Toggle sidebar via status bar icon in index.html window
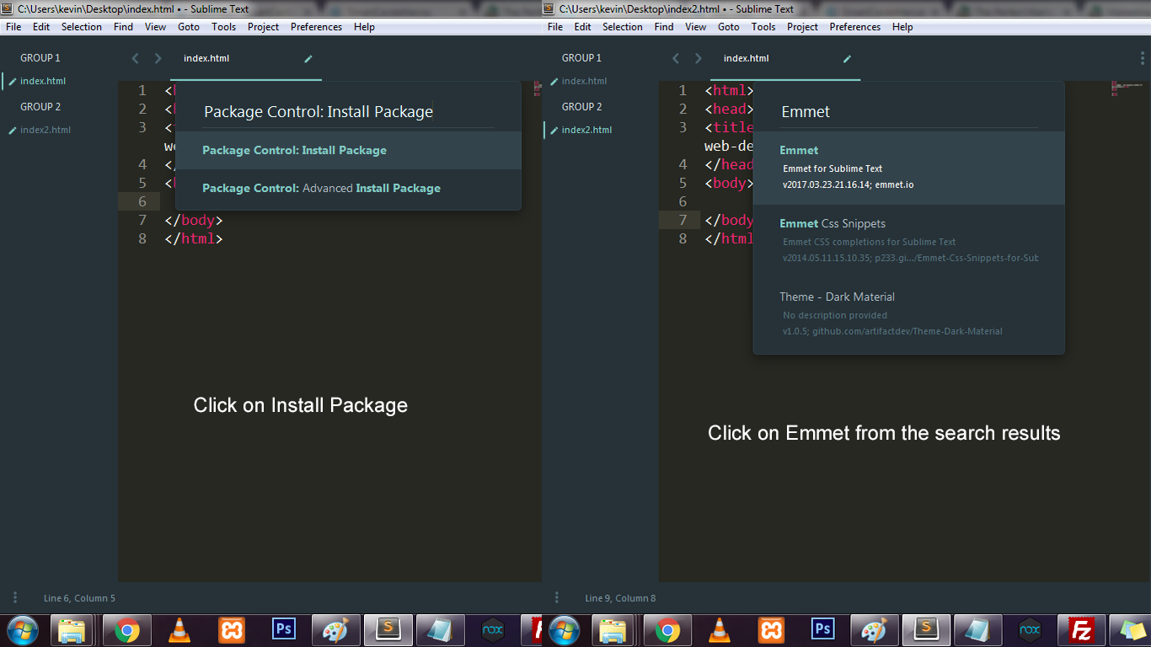Viewport: 1151px width, 647px height. 15,597
